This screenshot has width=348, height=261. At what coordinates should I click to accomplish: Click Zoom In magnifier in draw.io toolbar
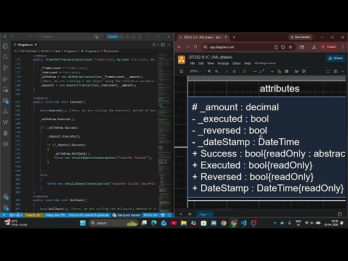[209, 71]
